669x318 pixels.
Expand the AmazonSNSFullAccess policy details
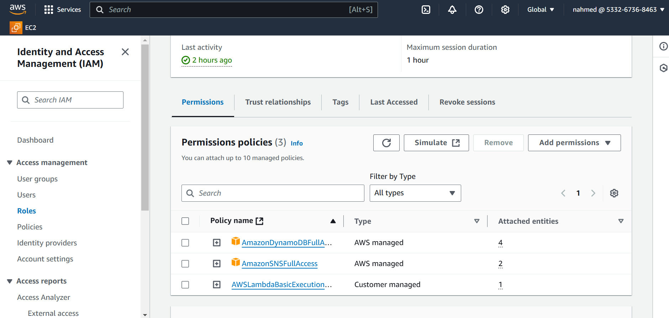pos(217,264)
